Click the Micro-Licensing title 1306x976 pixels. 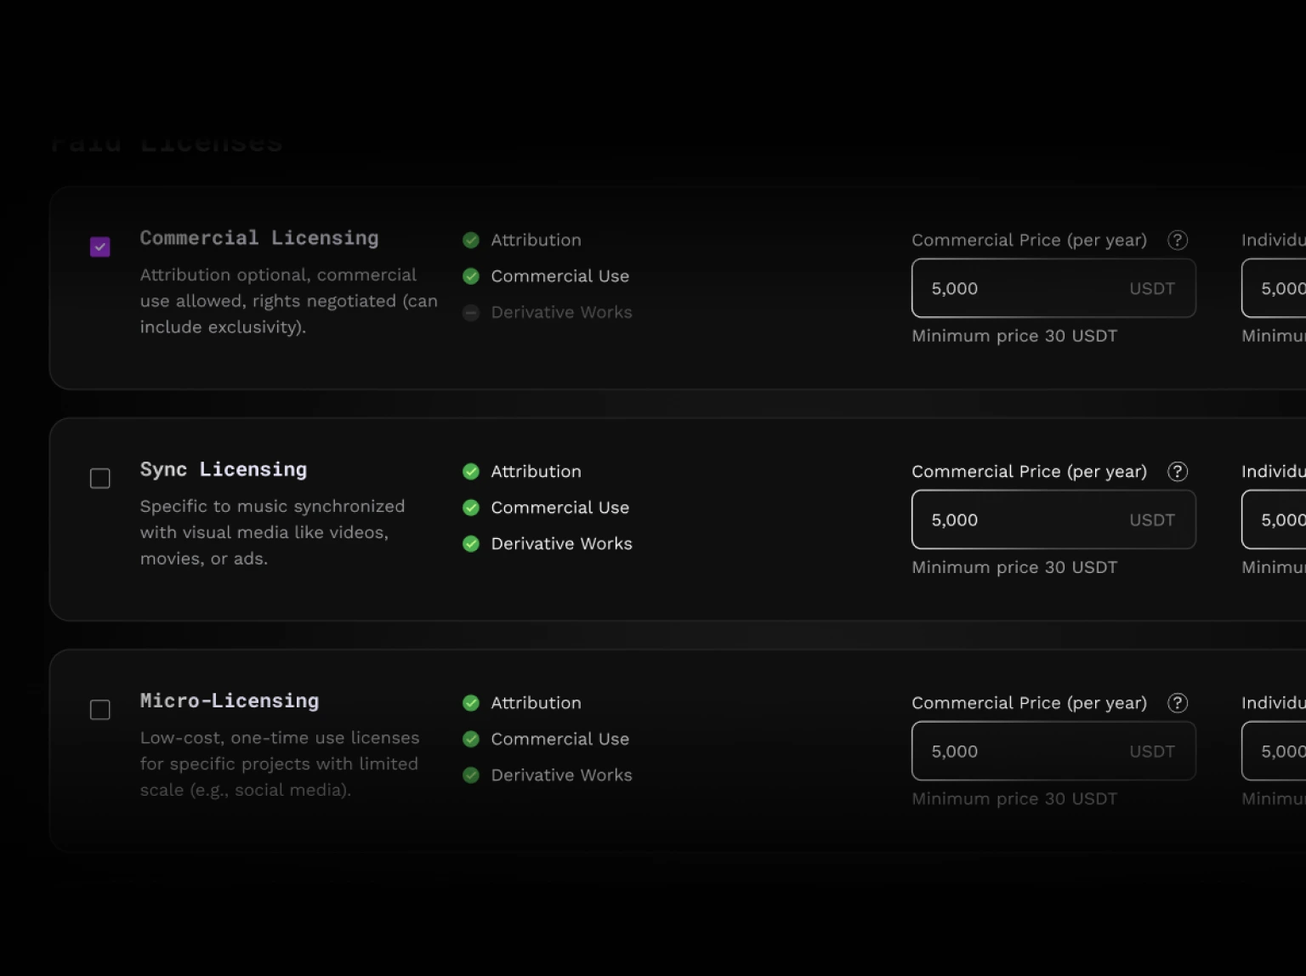click(x=230, y=701)
